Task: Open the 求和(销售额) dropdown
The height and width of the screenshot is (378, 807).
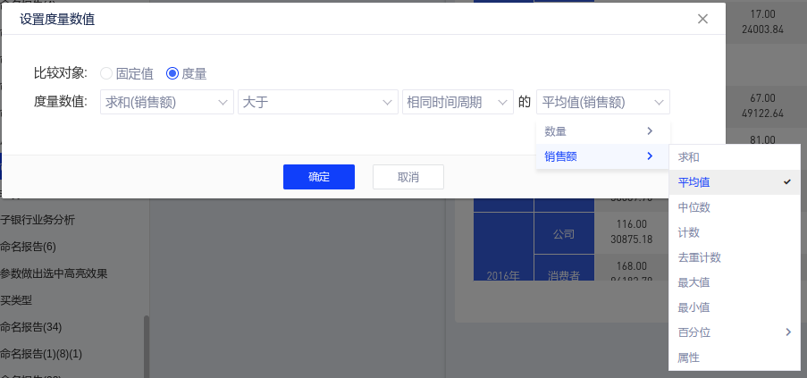Action: (x=167, y=102)
